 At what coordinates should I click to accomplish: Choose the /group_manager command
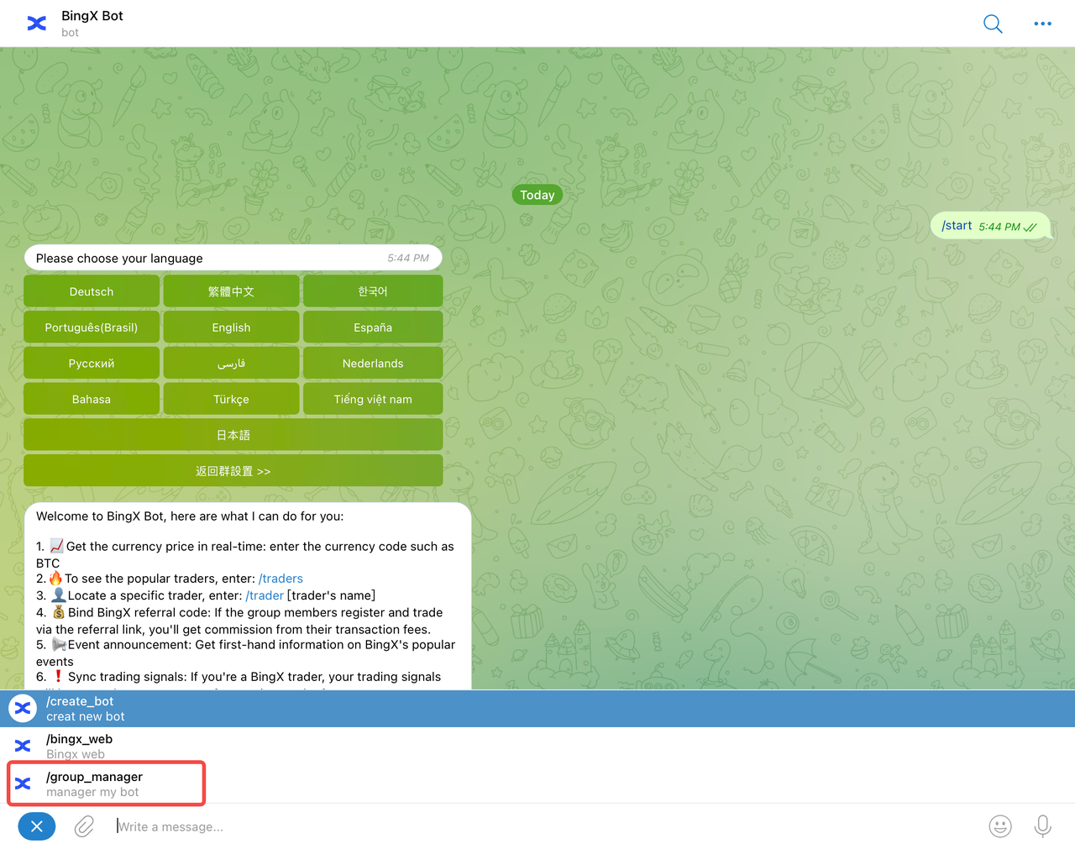[94, 783]
